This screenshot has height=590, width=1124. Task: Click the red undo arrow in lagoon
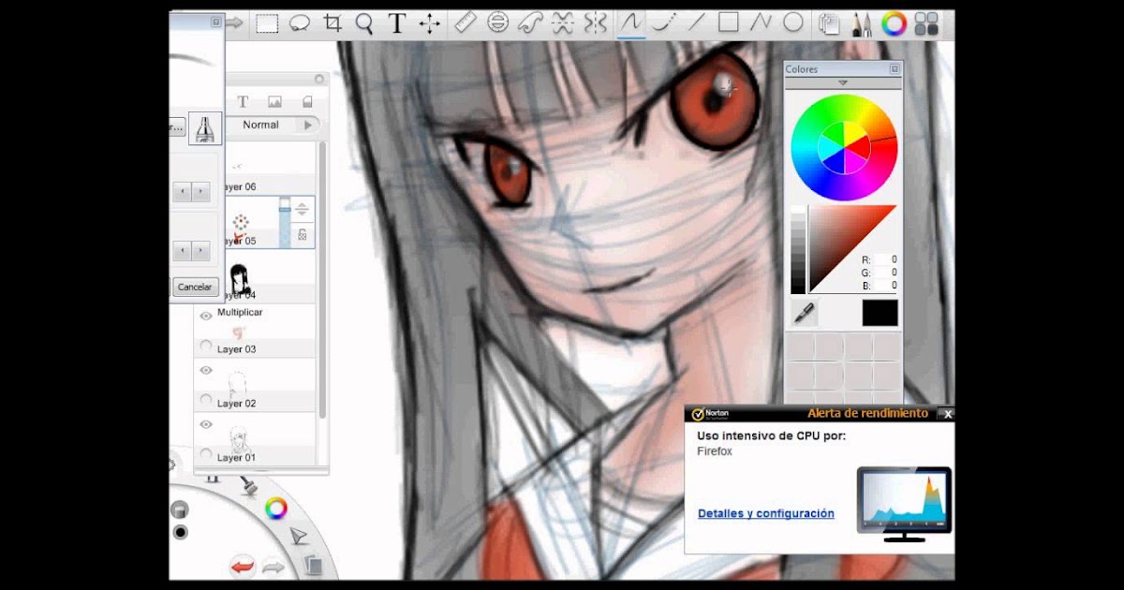pos(243,567)
